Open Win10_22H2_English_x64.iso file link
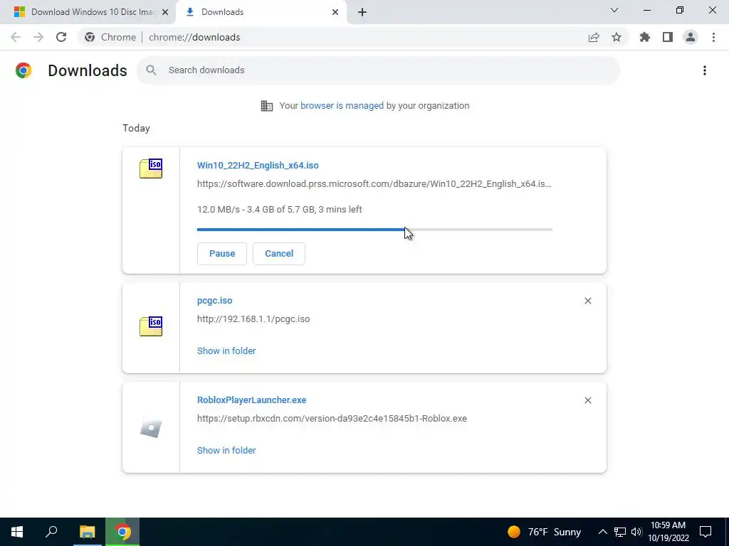This screenshot has height=546, width=729. 258,165
